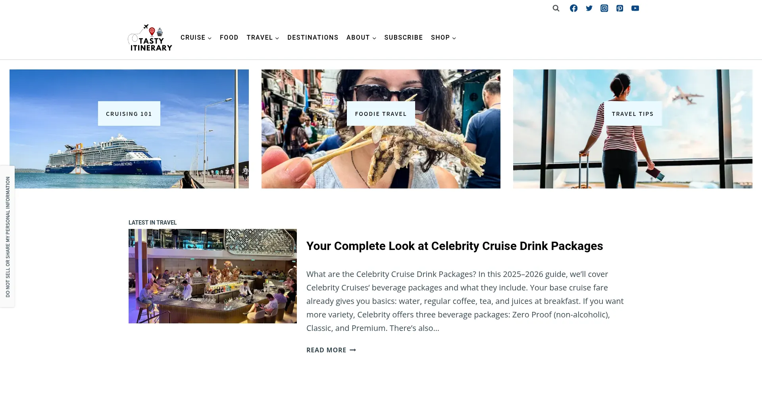Open the Destinations menu item
The height and width of the screenshot is (394, 762).
click(313, 38)
